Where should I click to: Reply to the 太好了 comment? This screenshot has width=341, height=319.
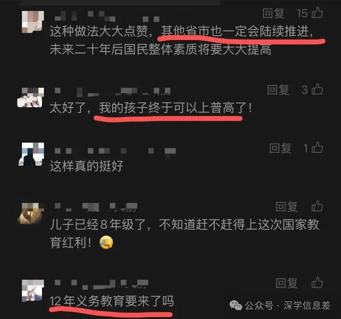pos(278,90)
